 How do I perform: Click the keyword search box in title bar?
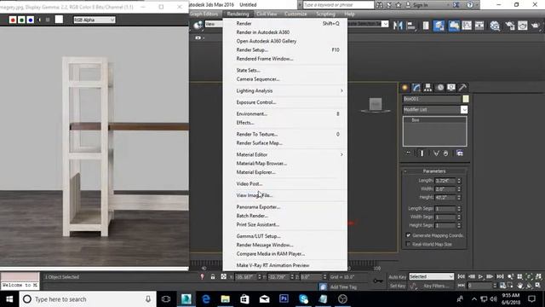(x=339, y=5)
